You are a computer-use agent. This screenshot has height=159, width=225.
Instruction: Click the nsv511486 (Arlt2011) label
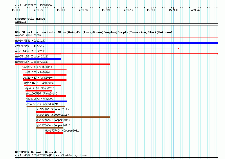click(30, 51)
